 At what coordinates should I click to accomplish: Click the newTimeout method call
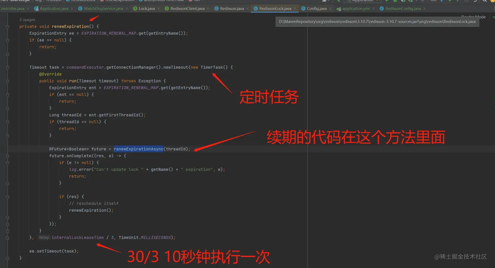(176, 67)
